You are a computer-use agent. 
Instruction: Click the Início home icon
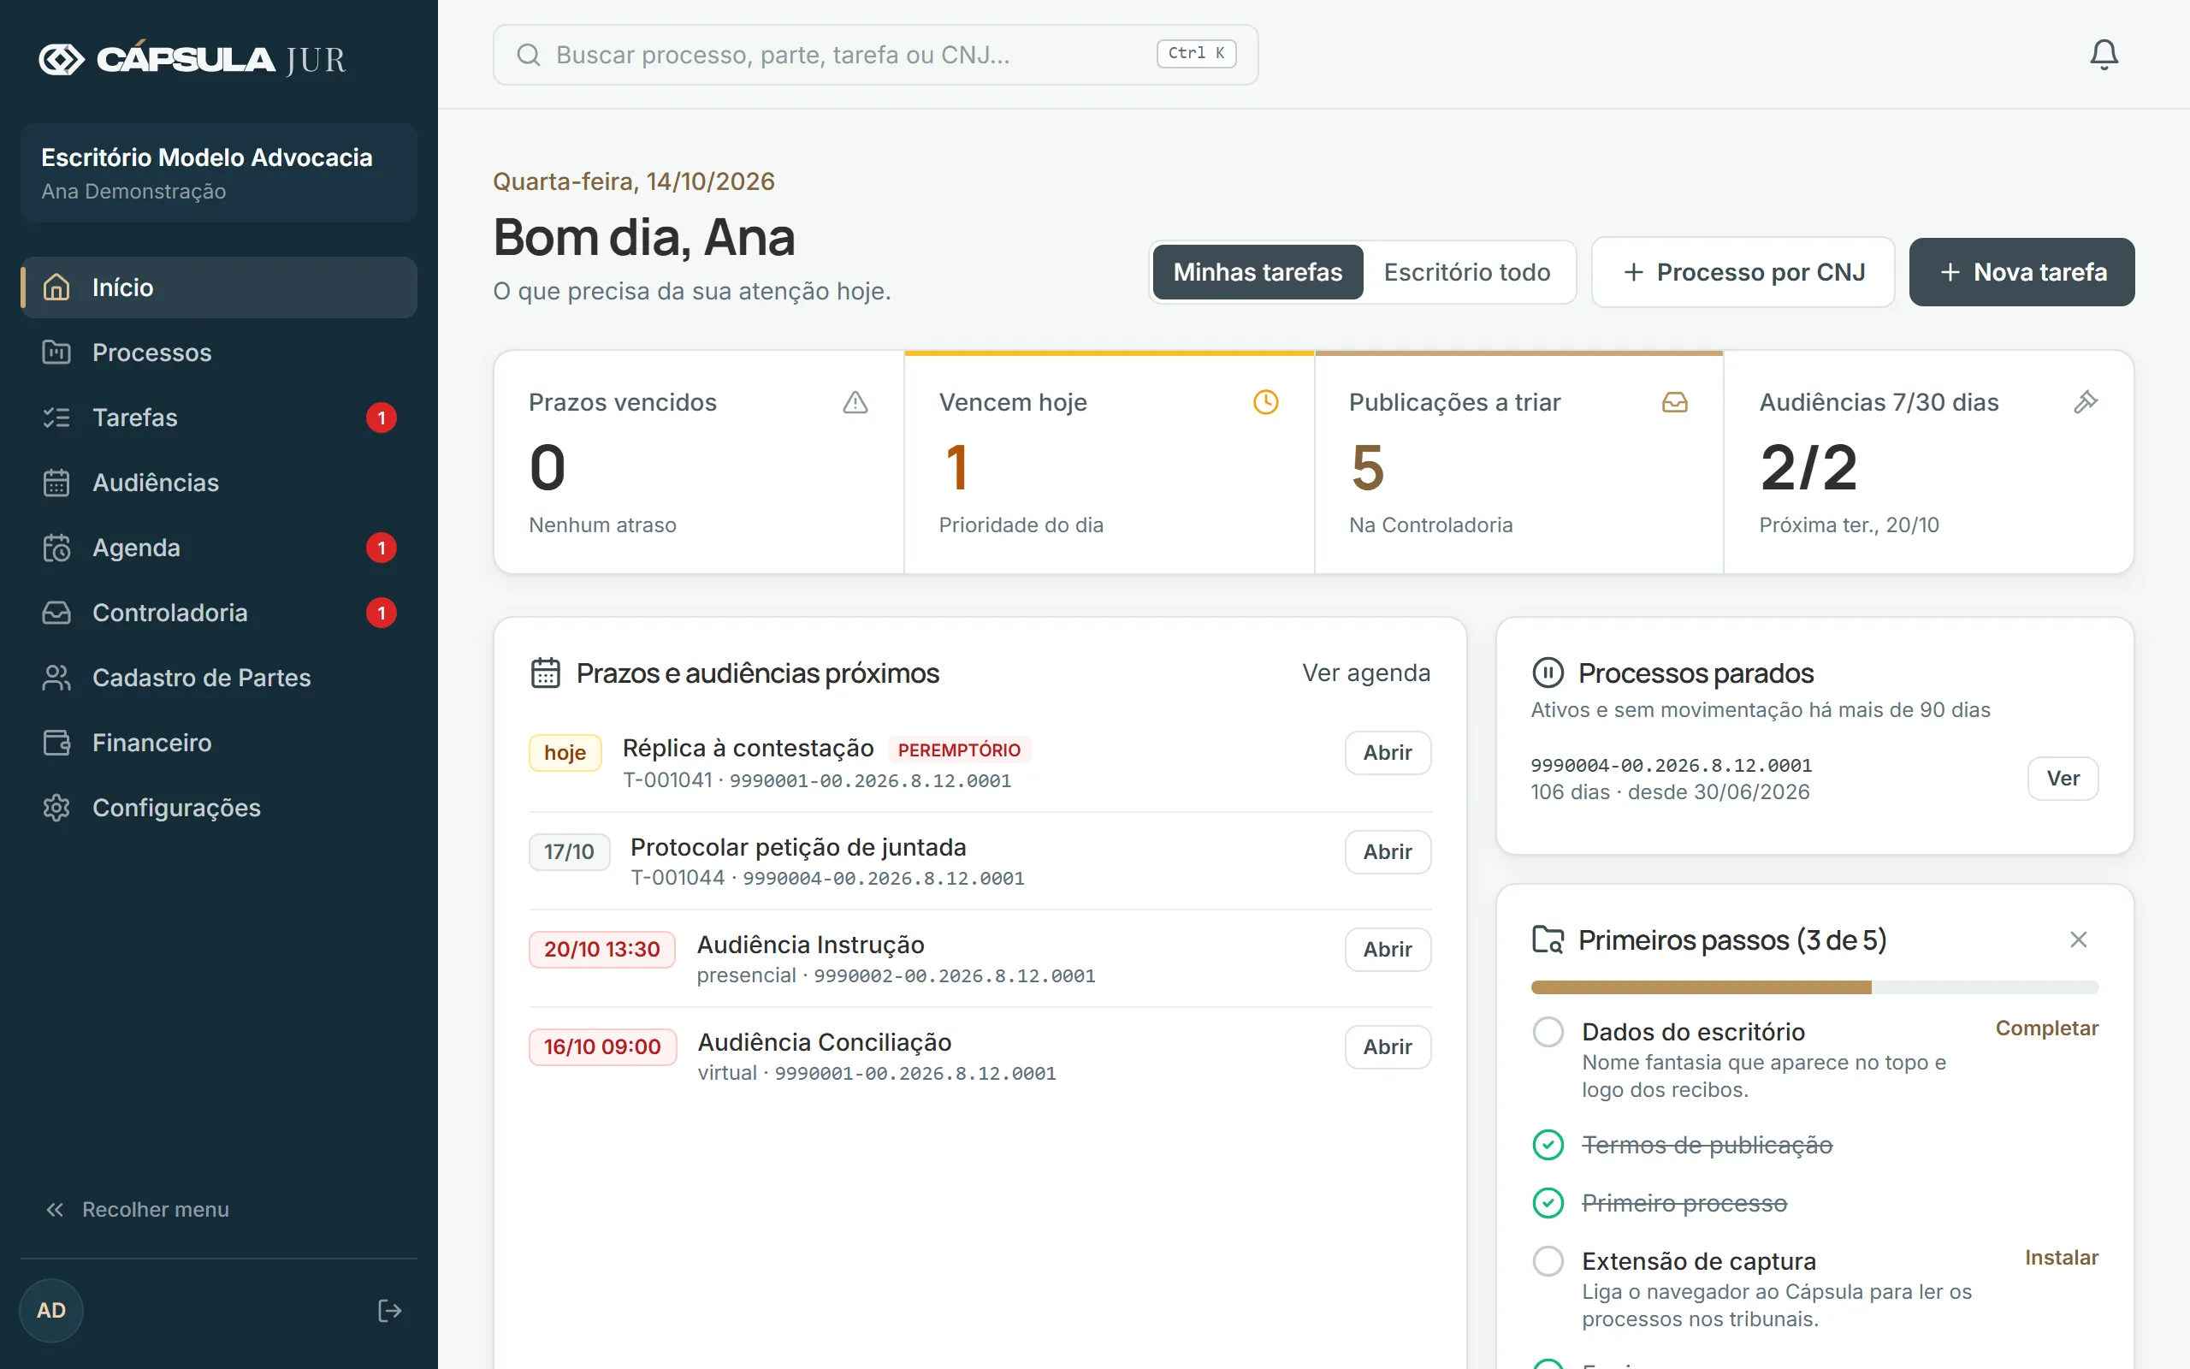[x=56, y=287]
